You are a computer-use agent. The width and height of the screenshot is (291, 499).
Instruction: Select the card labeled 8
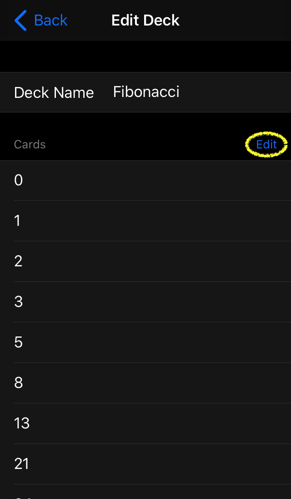click(145, 383)
